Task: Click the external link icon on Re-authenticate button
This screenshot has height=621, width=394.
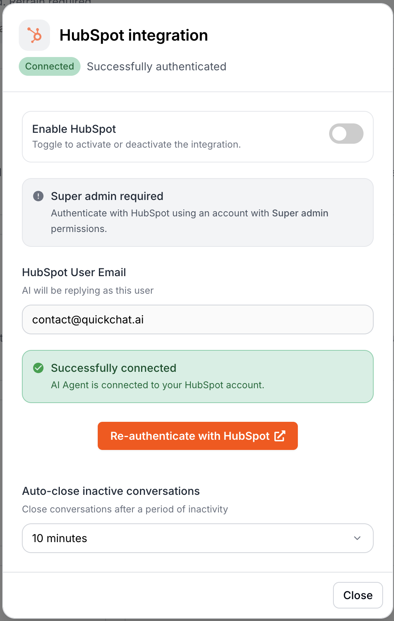Action: click(280, 436)
